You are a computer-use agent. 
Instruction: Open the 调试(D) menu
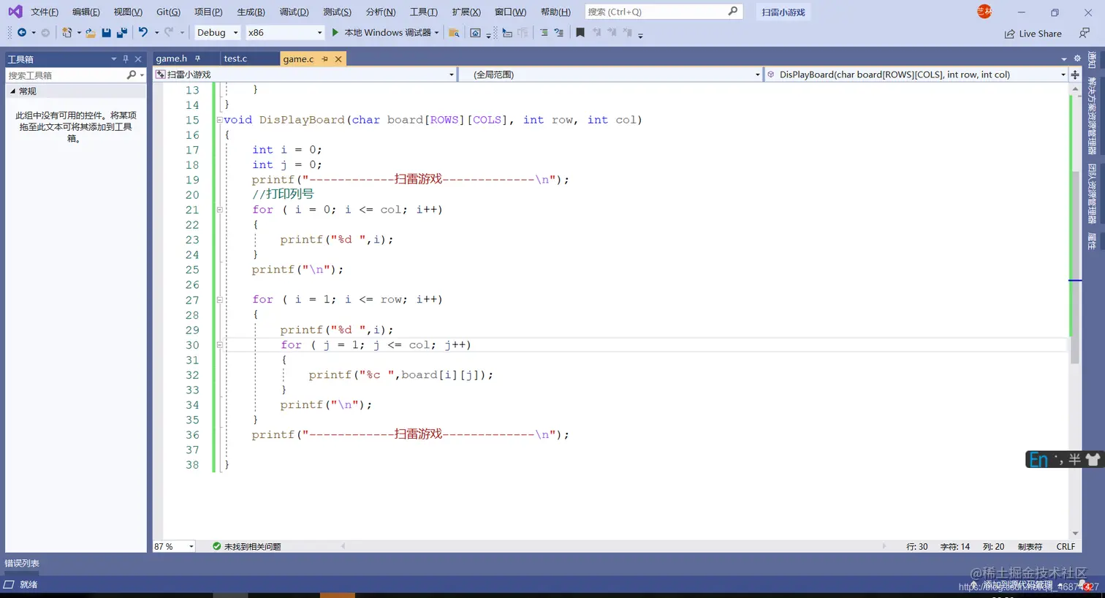point(294,12)
